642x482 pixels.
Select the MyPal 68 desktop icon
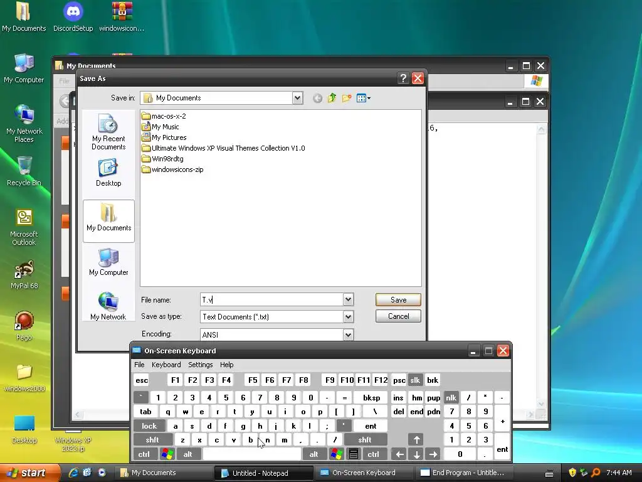tap(24, 275)
